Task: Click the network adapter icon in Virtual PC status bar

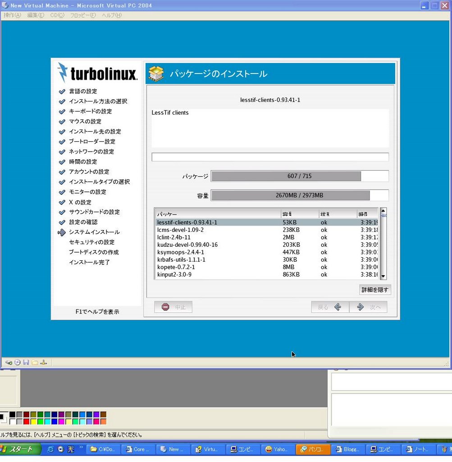Action: tap(44, 362)
